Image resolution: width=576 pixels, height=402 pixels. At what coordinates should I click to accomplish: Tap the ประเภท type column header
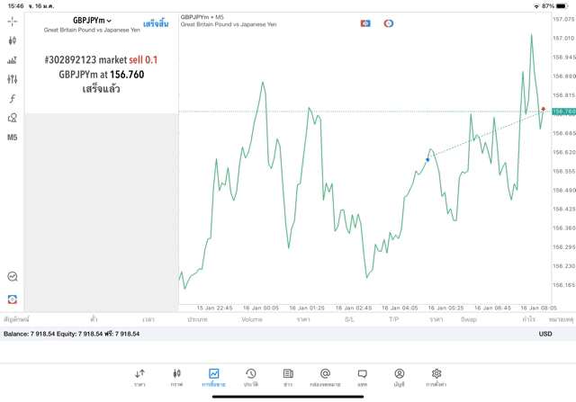[x=197, y=319]
